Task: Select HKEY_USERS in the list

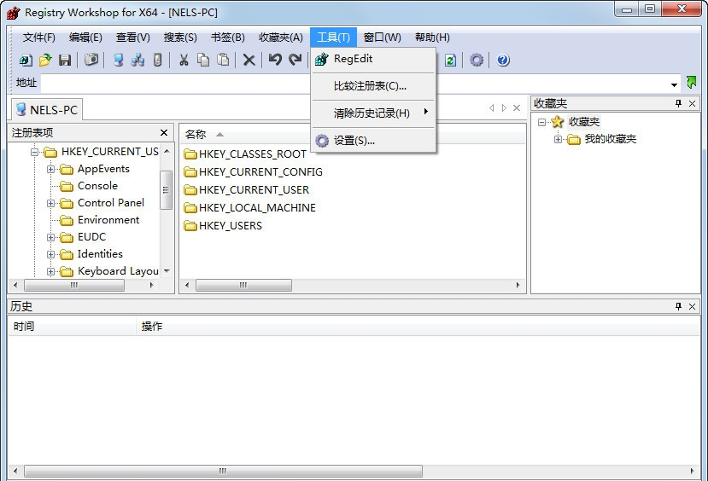Action: pyautogui.click(x=223, y=226)
